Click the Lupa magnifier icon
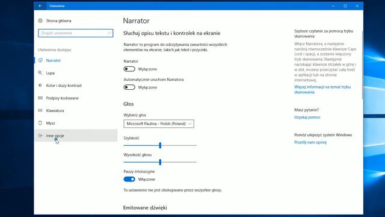 click(x=40, y=73)
